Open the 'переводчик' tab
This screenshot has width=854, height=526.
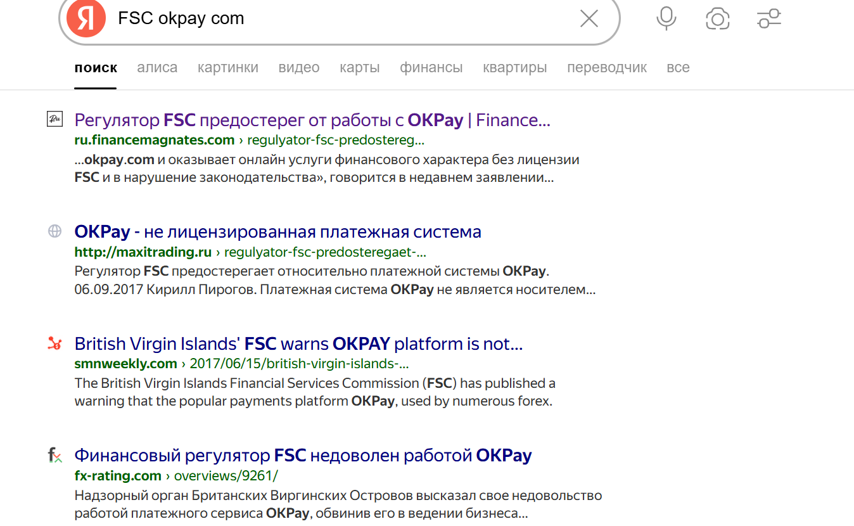pos(607,68)
